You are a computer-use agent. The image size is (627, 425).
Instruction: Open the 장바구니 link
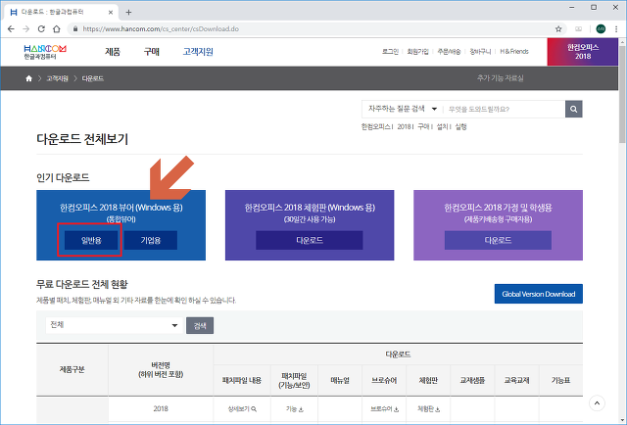tap(480, 51)
